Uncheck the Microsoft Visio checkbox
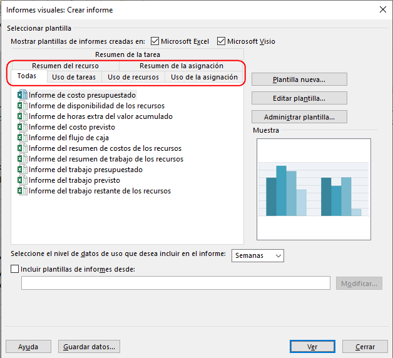The height and width of the screenshot is (358, 393). [221, 41]
